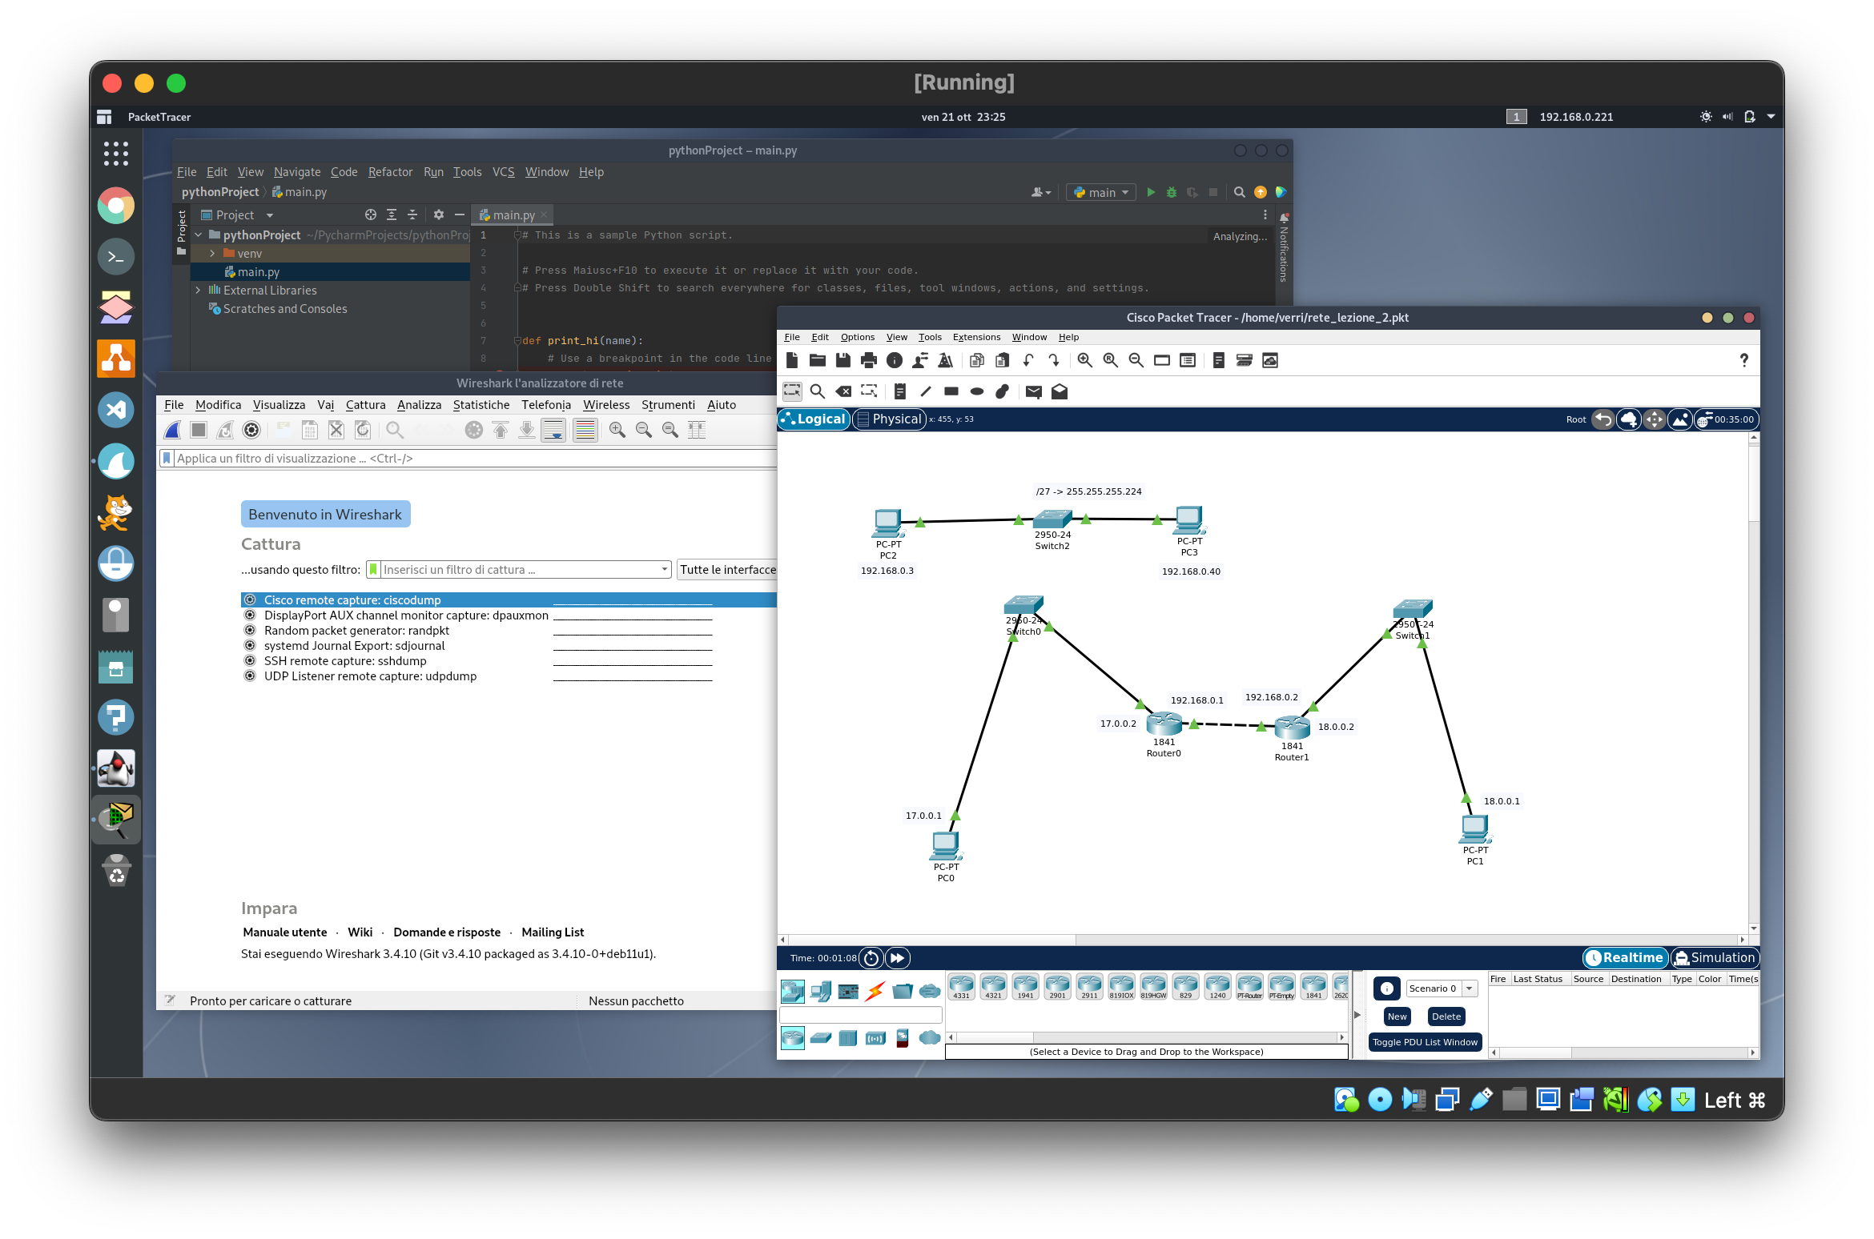Image resolution: width=1874 pixels, height=1239 pixels.
Task: Open PyCharm Search Everywhere magnifier icon
Action: coord(1240,192)
